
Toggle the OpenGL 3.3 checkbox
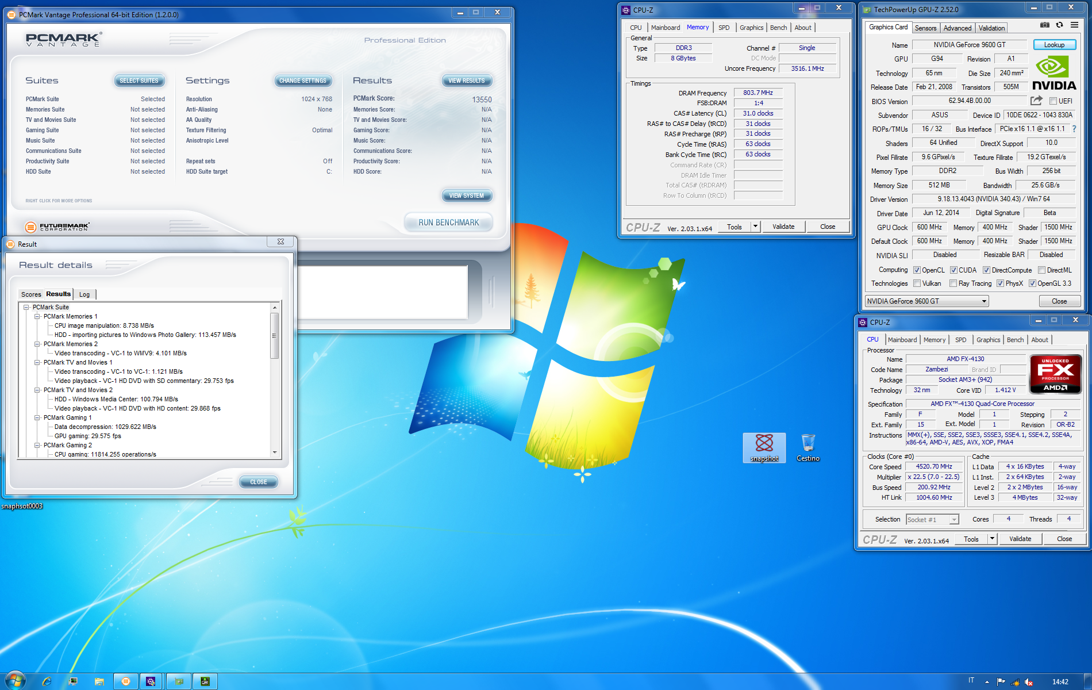(x=1033, y=283)
